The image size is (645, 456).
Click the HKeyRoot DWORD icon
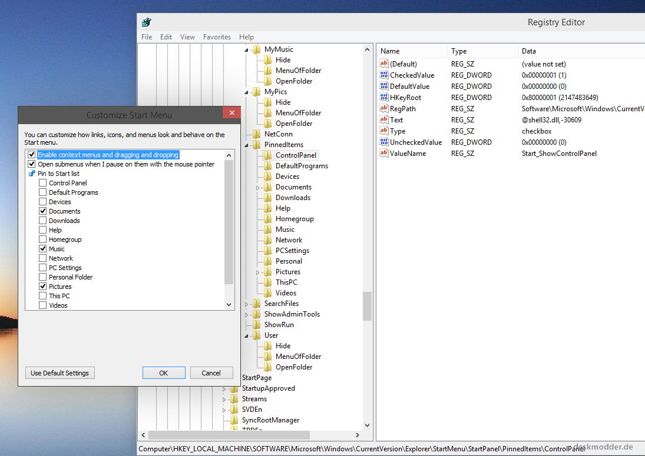coord(384,97)
